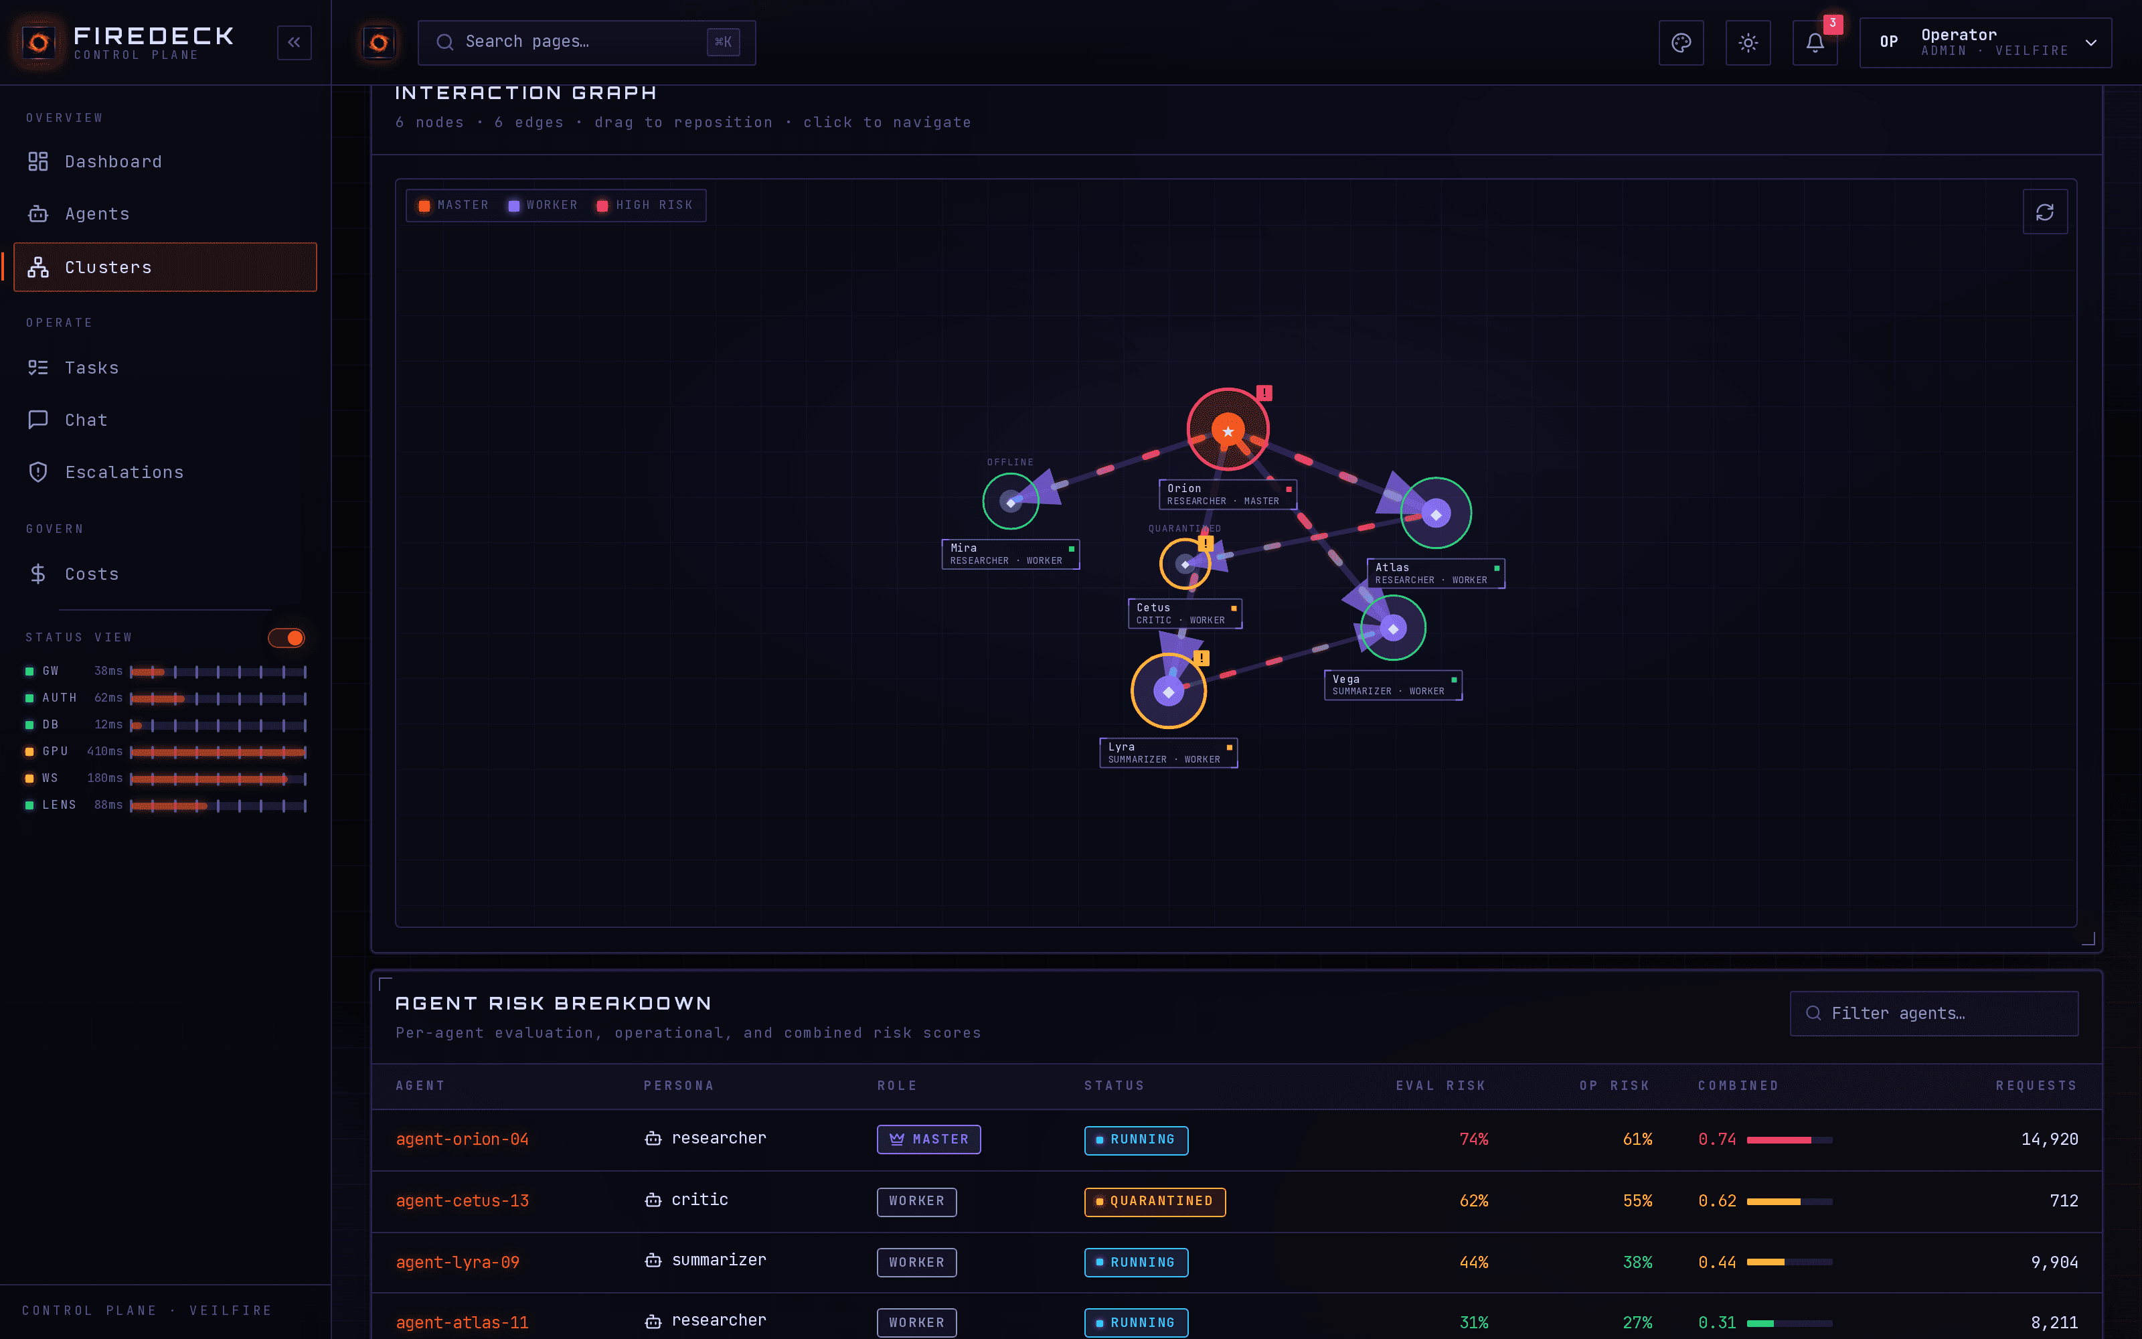Image resolution: width=2142 pixels, height=1339 pixels.
Task: Collapse the sidebar with double-chevron icon
Action: coord(294,42)
